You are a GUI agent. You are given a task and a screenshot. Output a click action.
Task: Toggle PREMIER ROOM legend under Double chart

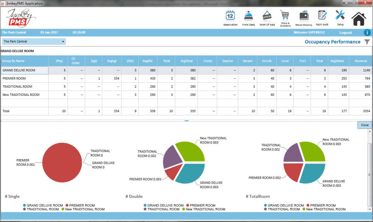pos(202,205)
